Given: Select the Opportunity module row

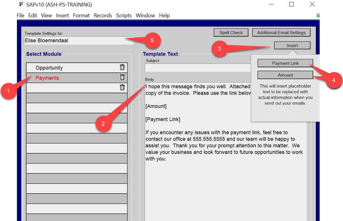Looking at the screenshot, I should (x=76, y=68).
